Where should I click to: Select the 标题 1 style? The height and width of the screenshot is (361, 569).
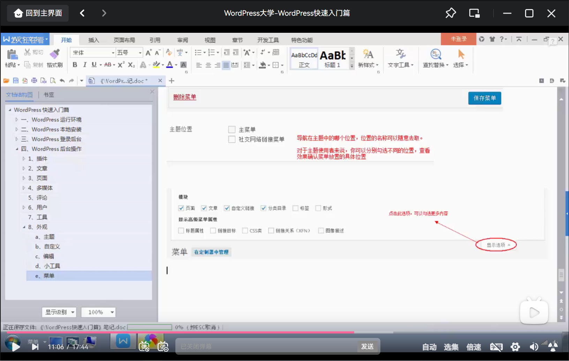click(333, 59)
